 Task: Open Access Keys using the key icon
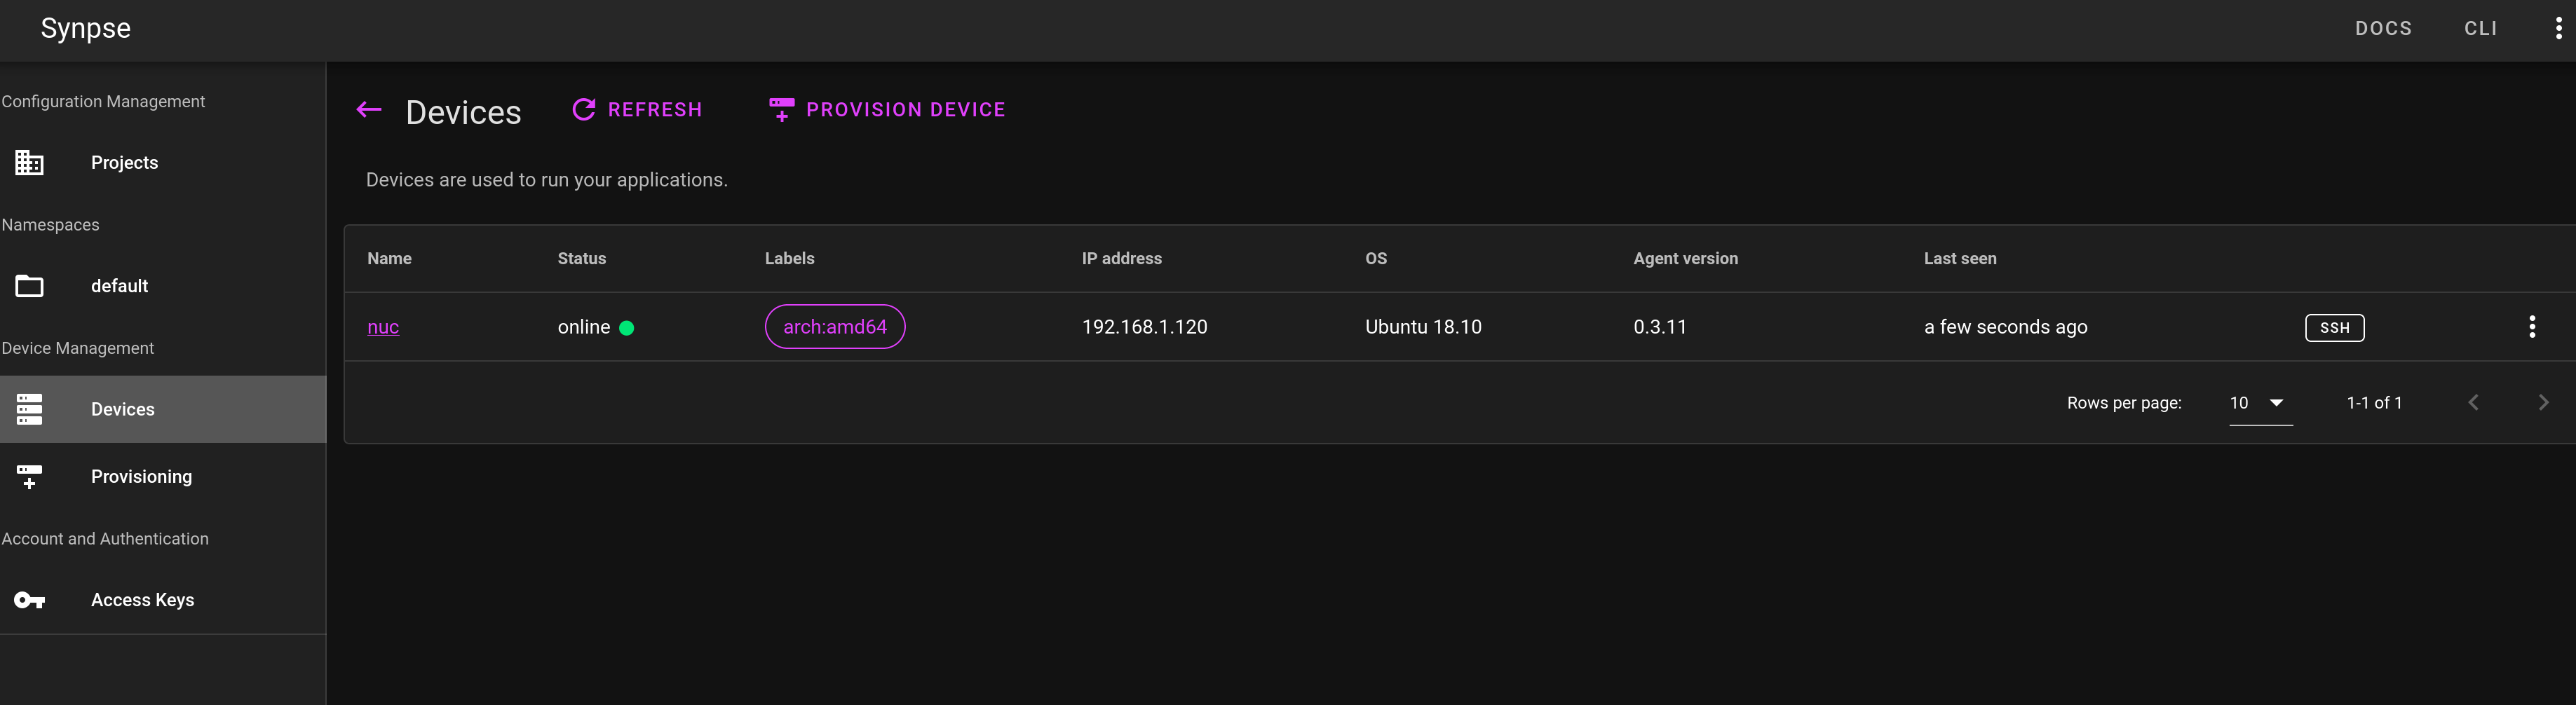(29, 600)
